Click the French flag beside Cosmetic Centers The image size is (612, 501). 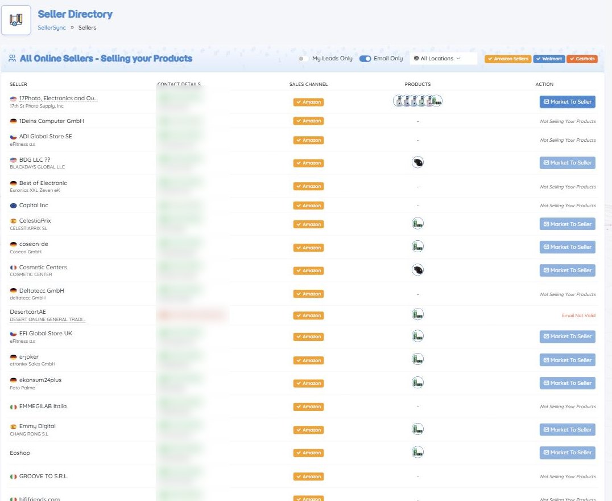tap(13, 268)
